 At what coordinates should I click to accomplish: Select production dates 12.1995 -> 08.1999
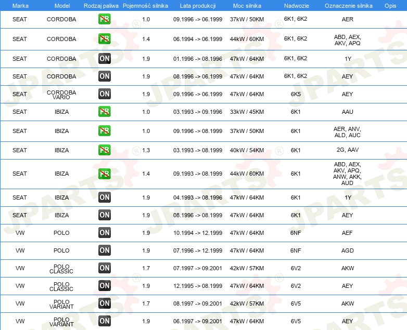click(198, 286)
